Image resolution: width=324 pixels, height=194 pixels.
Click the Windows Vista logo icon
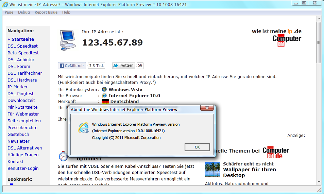tap(104, 89)
